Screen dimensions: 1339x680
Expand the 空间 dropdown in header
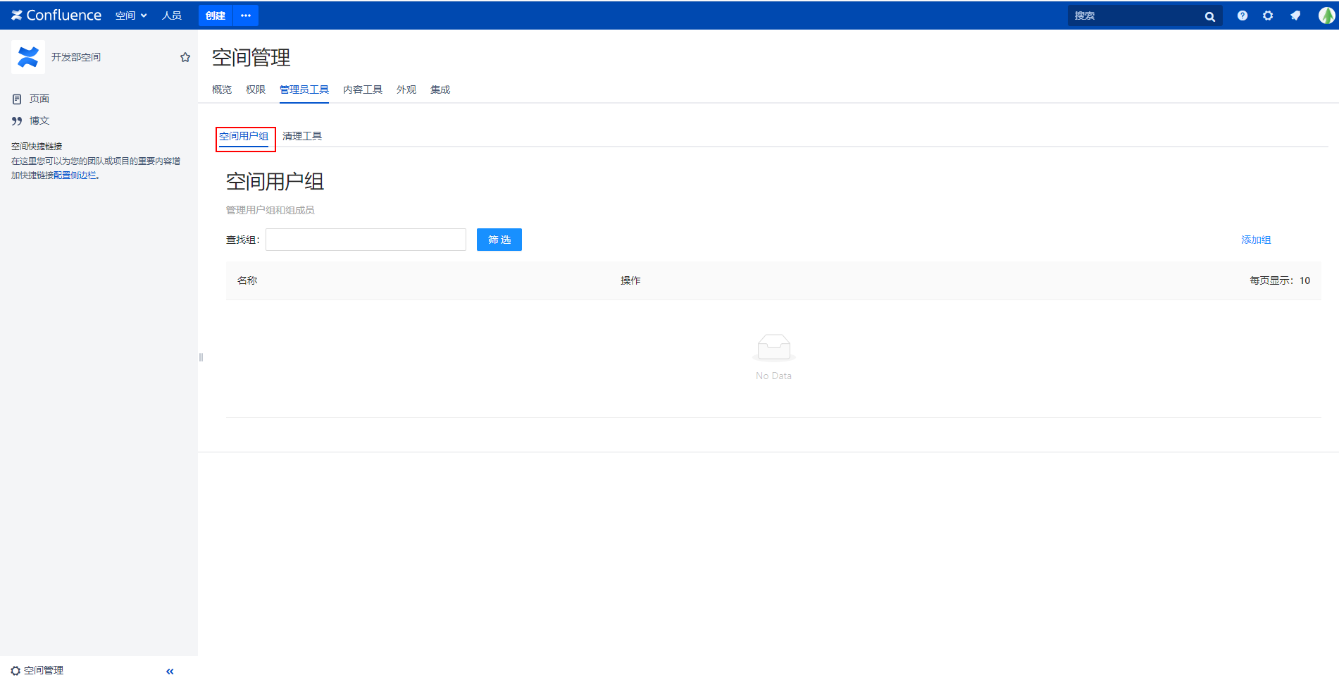(131, 16)
